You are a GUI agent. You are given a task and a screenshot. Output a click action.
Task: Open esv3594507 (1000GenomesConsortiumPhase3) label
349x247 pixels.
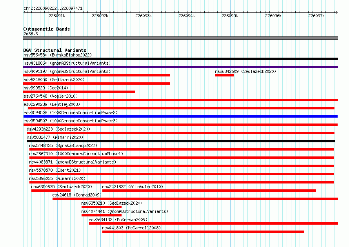(x=71, y=121)
